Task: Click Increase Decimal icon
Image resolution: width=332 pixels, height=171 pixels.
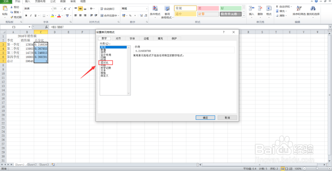Action: coord(140,16)
